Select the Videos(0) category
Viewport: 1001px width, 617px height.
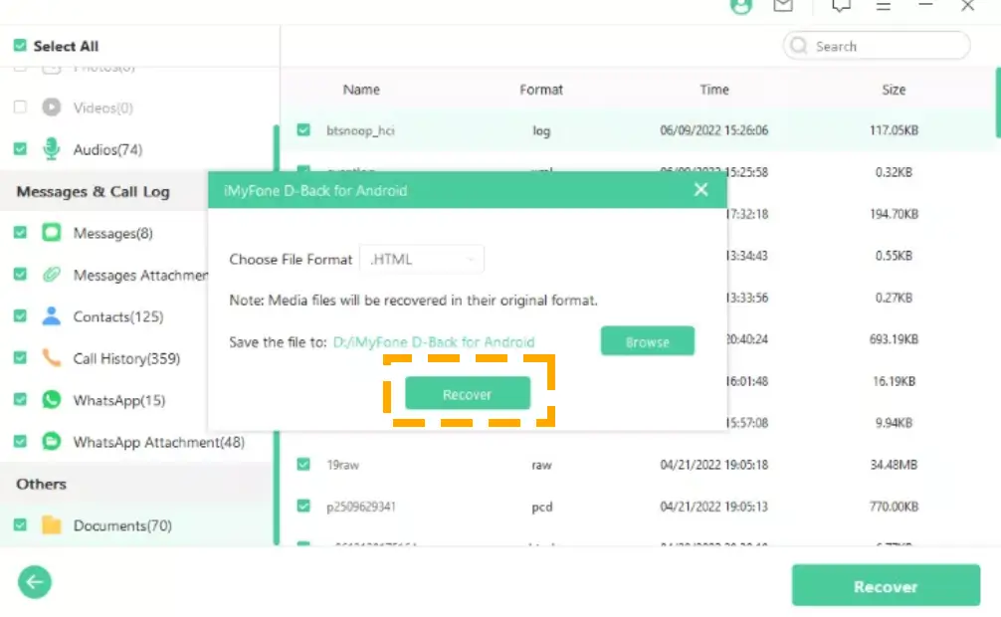point(102,107)
